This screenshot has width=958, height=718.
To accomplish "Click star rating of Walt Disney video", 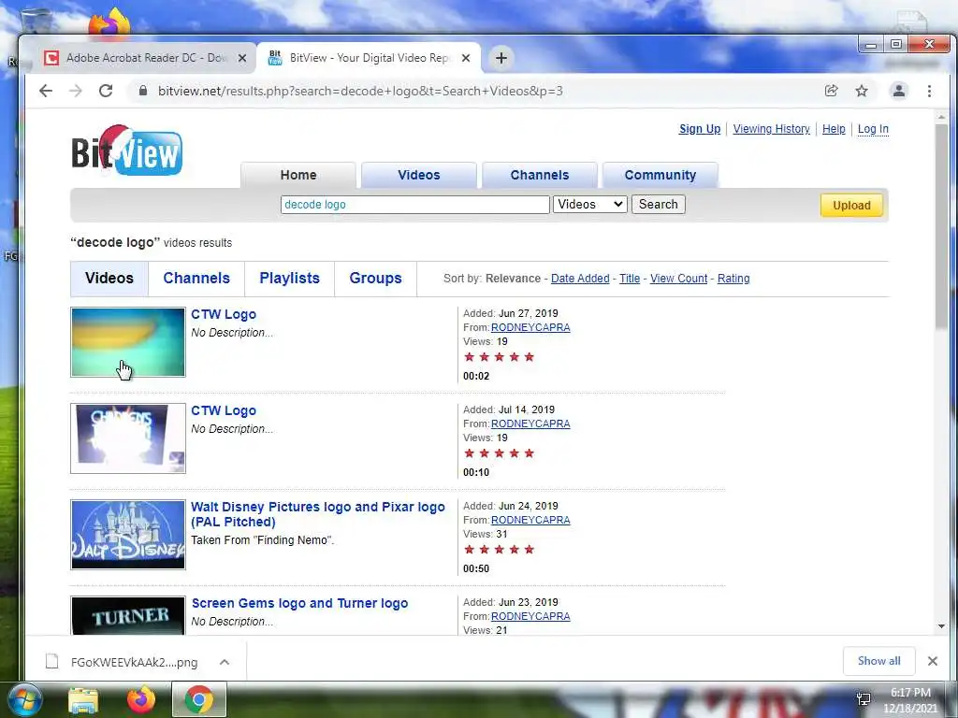I will click(500, 550).
